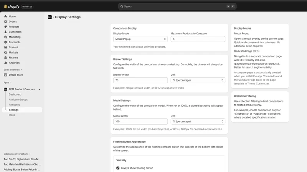Viewport: 307px width, 172px height.
Task: Select Settings in app menu
Action: [22, 110]
